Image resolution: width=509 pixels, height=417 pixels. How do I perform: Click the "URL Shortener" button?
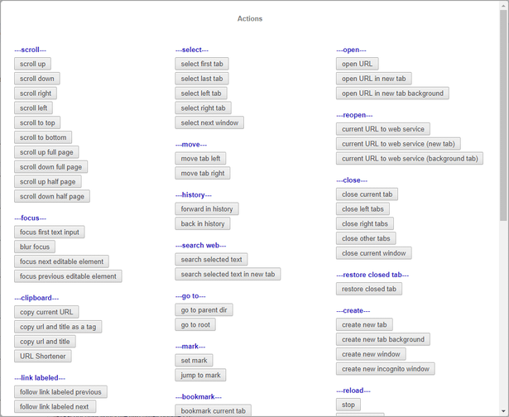(x=43, y=356)
